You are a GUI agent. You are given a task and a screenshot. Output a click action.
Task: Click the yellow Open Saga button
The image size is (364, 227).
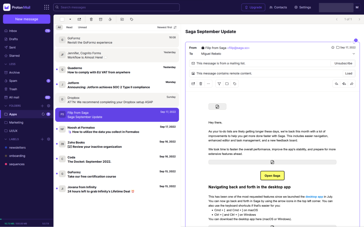pyautogui.click(x=272, y=176)
